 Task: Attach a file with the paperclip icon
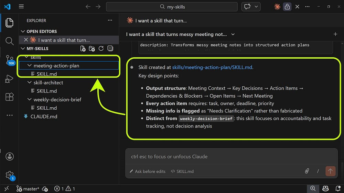[307, 171]
